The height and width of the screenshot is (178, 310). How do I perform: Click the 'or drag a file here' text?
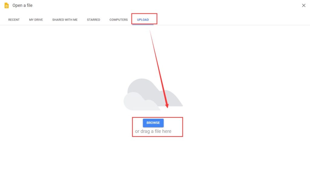point(153,131)
